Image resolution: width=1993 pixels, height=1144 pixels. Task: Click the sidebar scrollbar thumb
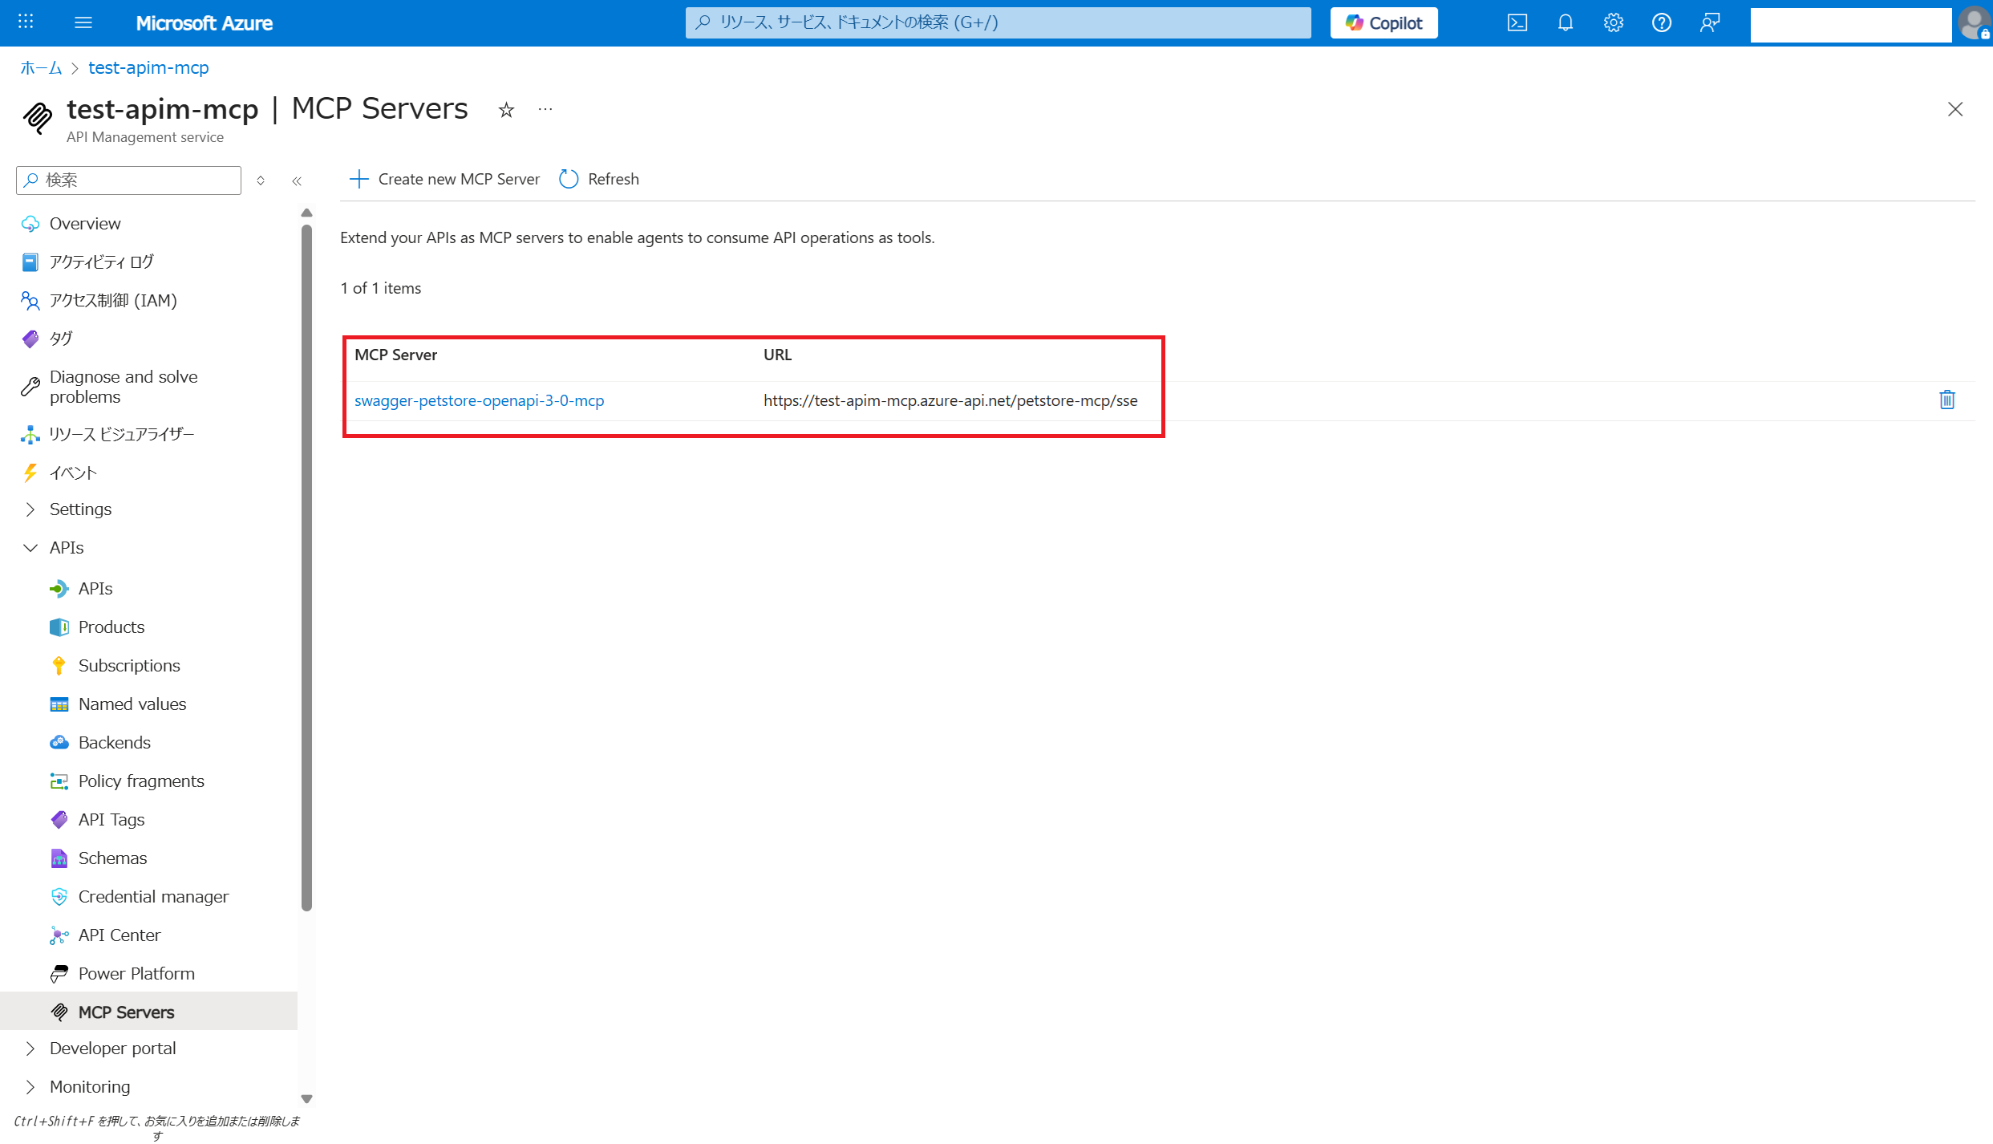tap(306, 568)
